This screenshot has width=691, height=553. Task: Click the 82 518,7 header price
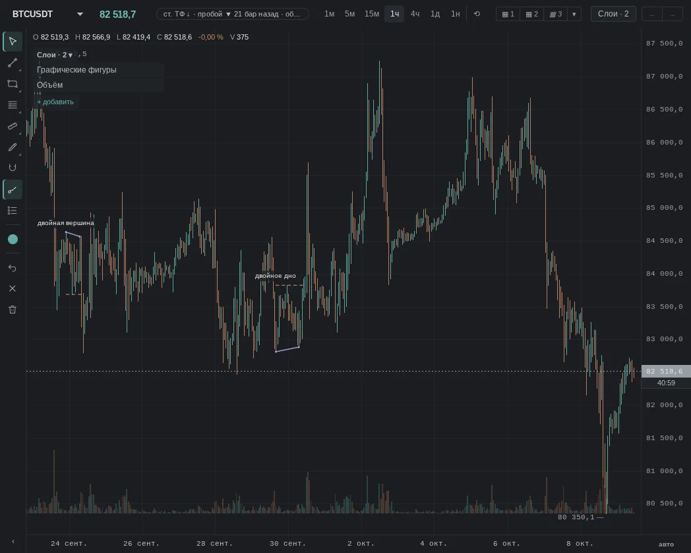117,15
